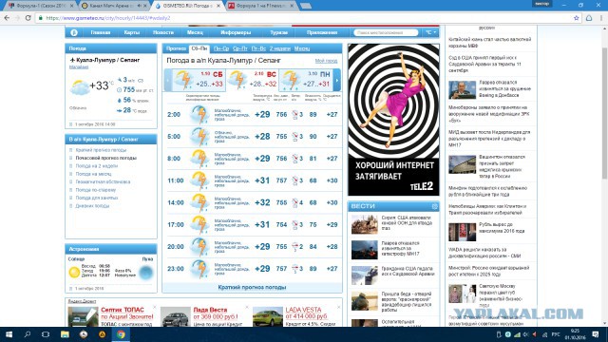Screen dimensions: 608x342
Task: Open the Windows Start menu
Action: (9, 334)
